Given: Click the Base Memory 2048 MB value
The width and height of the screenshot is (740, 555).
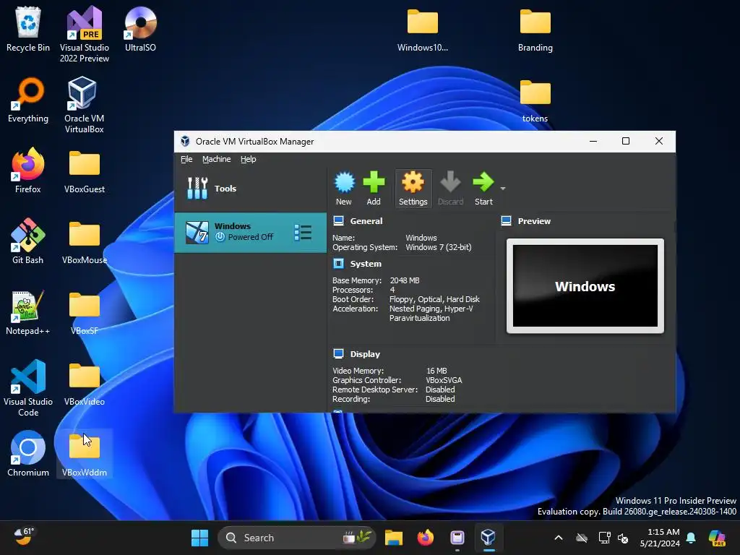Looking at the screenshot, I should click(405, 280).
